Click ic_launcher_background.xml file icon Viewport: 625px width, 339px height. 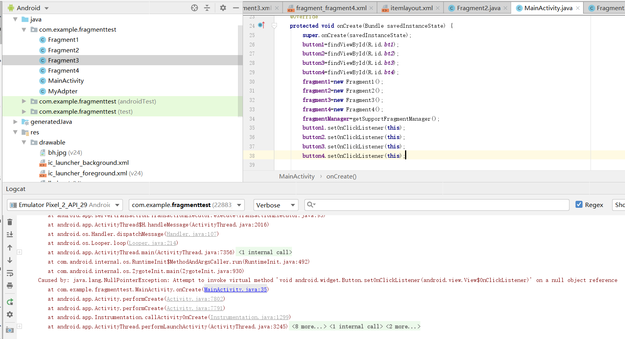click(43, 163)
